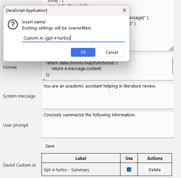This screenshot has width=181, height=178.
Task: Uncheck Use for Gpt-4-turbo - Summary
Action: coord(129,170)
